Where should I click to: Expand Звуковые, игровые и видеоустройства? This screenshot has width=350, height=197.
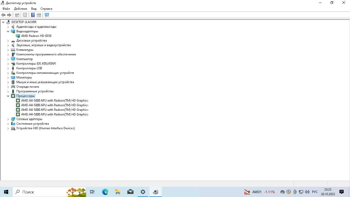click(8, 45)
